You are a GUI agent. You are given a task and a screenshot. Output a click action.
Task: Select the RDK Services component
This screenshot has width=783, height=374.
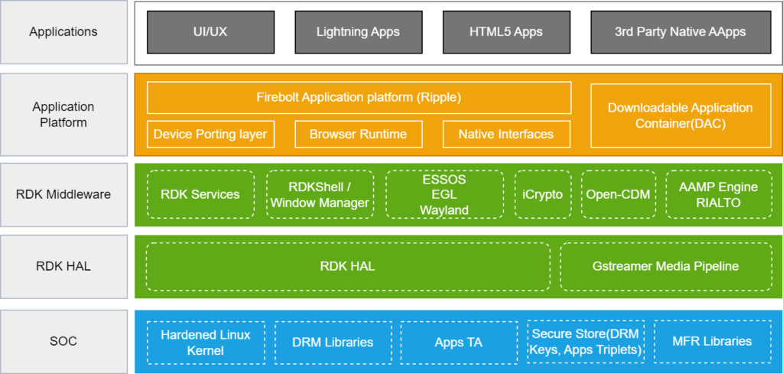[x=200, y=194]
